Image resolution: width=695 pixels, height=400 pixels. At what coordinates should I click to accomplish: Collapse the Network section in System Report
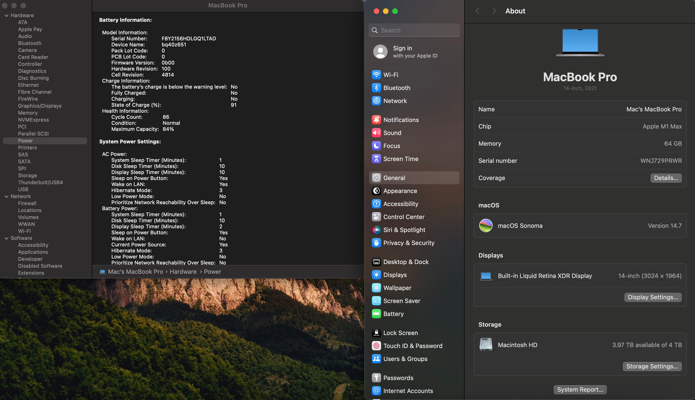point(6,196)
